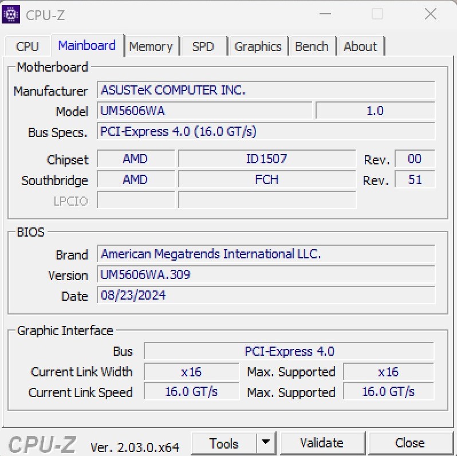Screen dimensions: 457x456
Task: Click Current Link Speed 16.0 GT/s value
Action: pyautogui.click(x=191, y=391)
